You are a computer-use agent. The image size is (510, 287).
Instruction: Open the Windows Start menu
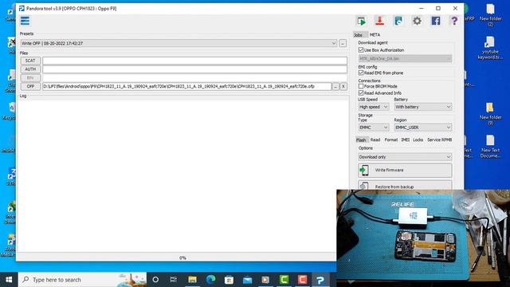tap(9, 280)
